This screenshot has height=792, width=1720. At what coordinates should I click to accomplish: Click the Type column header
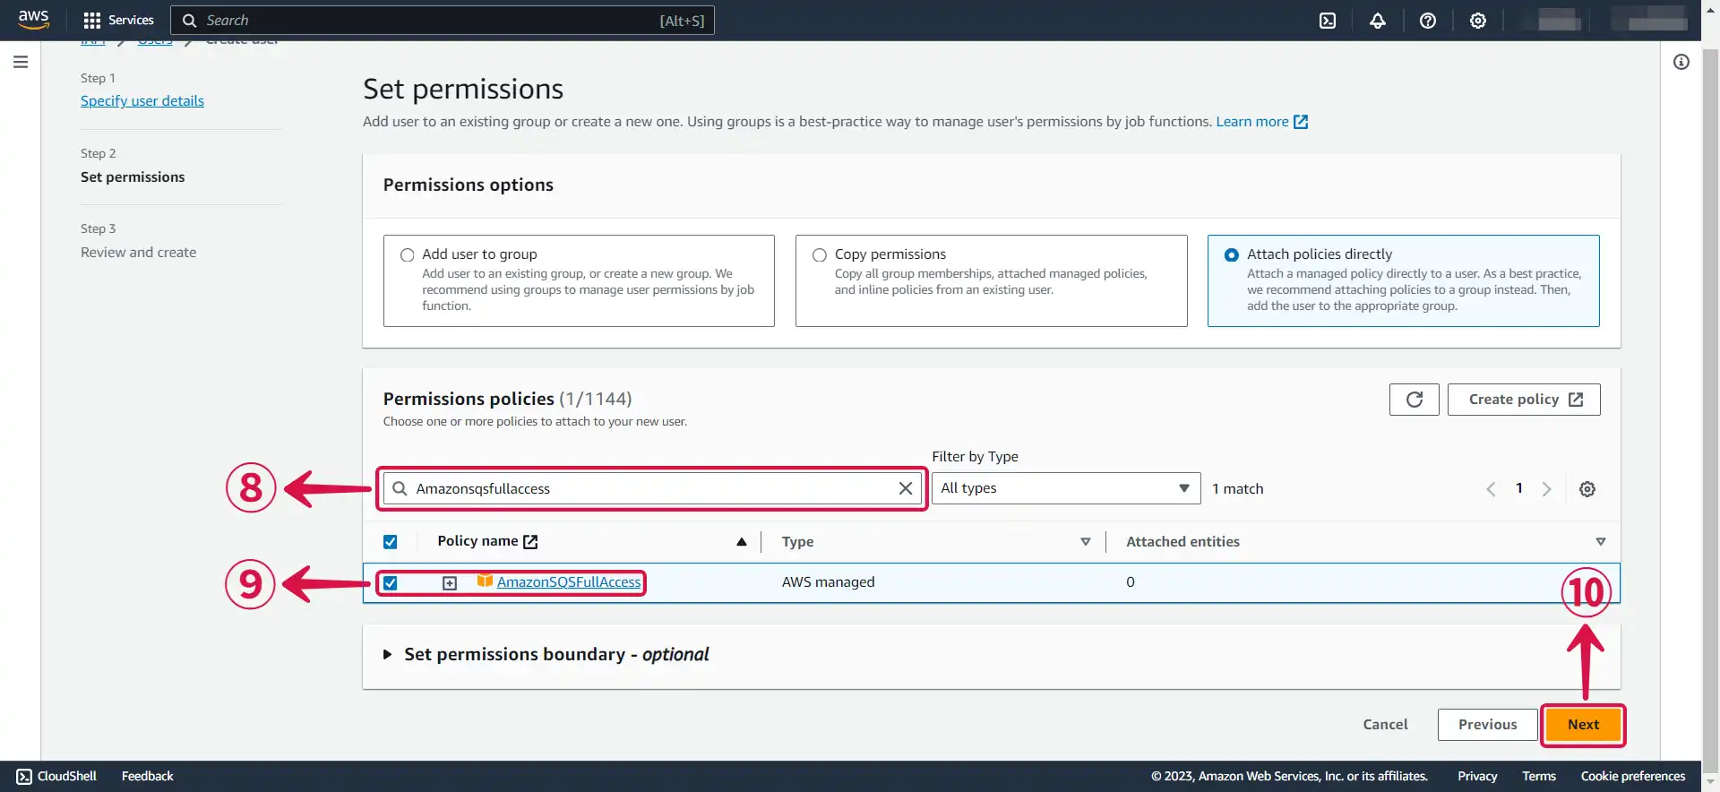pyautogui.click(x=797, y=542)
